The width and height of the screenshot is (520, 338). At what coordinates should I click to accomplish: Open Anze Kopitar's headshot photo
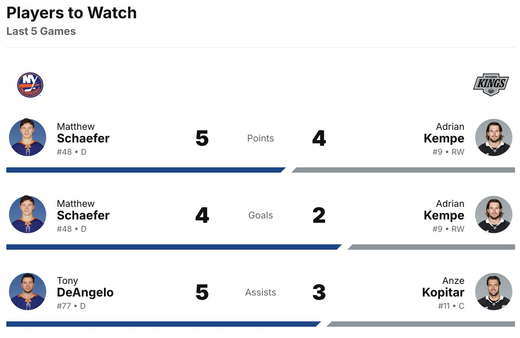(494, 292)
